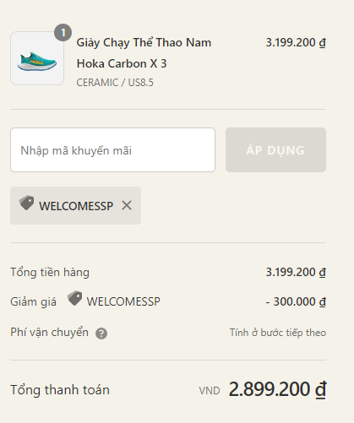Click the Hoka Carbon X 3 name line
This screenshot has height=423, width=354.
click(122, 63)
